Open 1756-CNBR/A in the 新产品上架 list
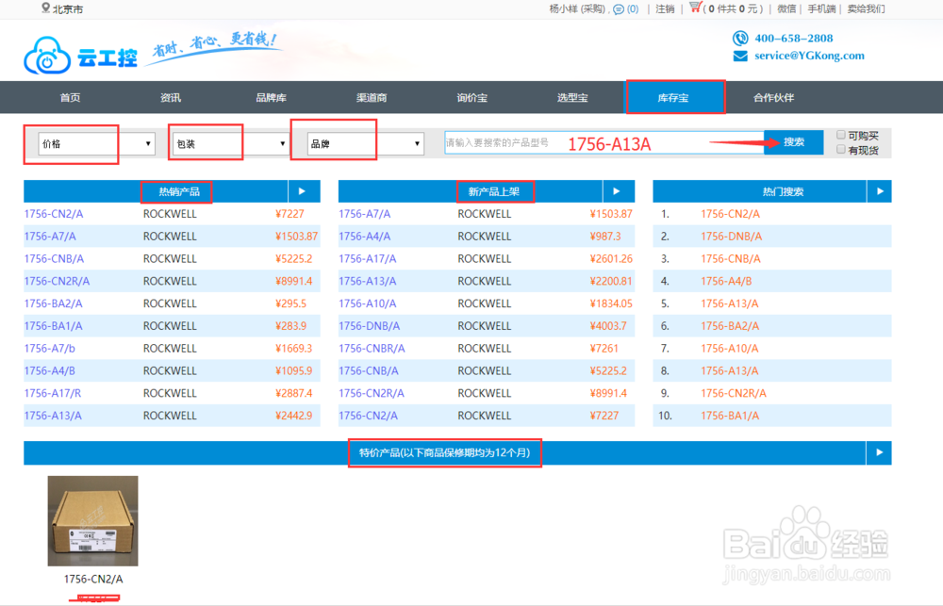Viewport: 943px width, 606px height. (372, 348)
